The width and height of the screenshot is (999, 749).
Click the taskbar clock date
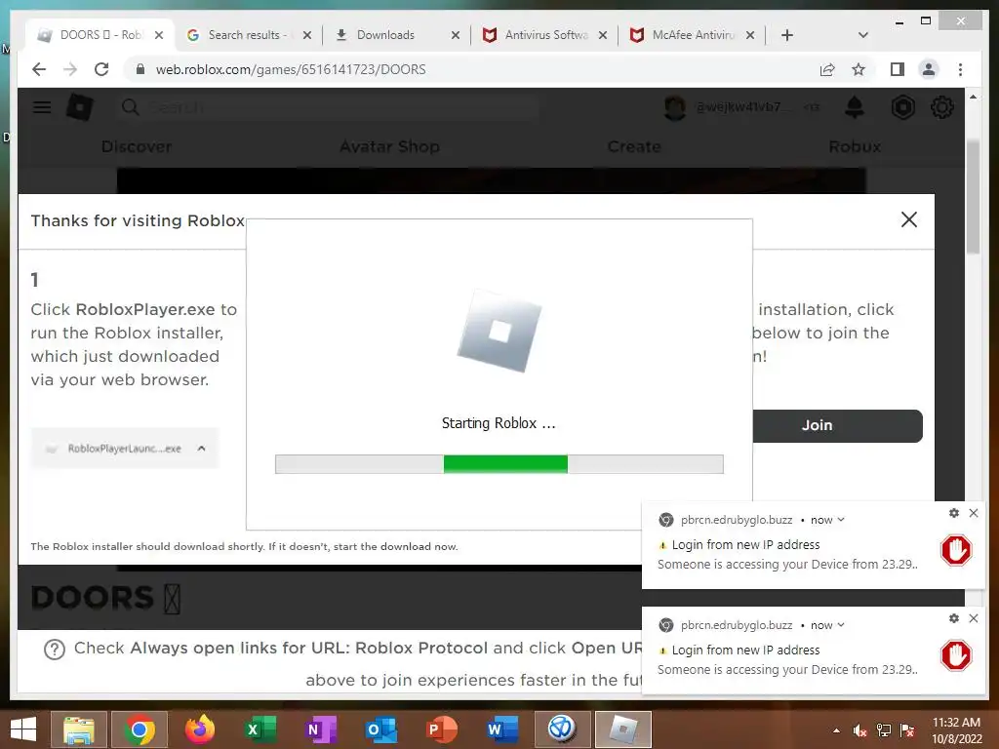pos(956,730)
